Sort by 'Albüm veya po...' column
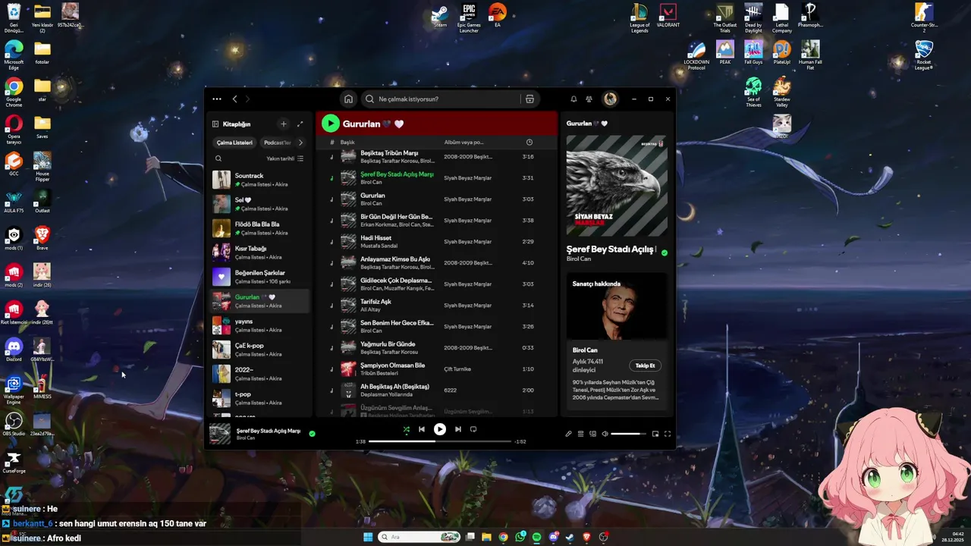 click(464, 142)
